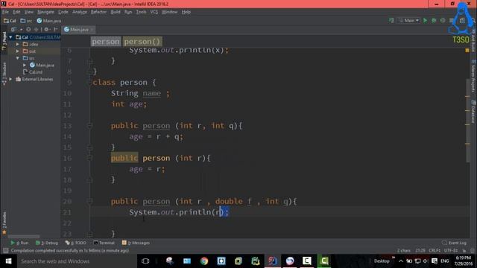Viewport: 477px width, 268px height.
Task: Close the Main.java editor tab
Action: tap(92, 30)
